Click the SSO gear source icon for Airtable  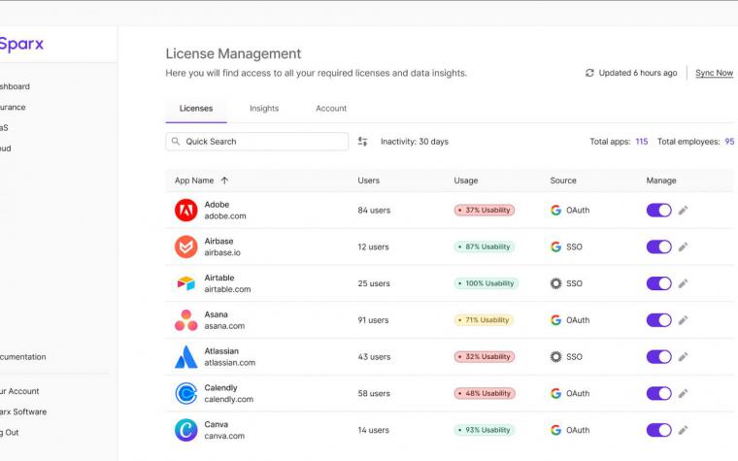click(x=555, y=283)
